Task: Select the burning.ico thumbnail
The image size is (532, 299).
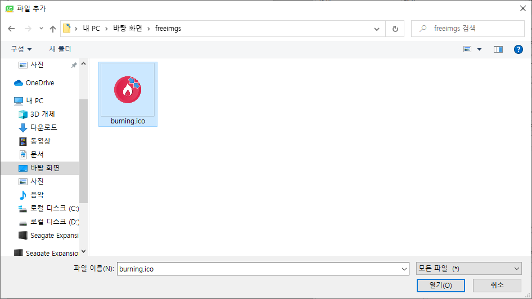Action: click(128, 94)
